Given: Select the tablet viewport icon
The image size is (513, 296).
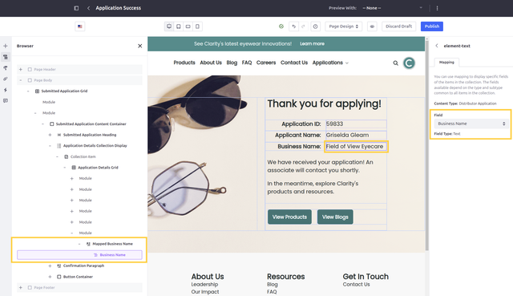Looking at the screenshot, I should click(178, 26).
